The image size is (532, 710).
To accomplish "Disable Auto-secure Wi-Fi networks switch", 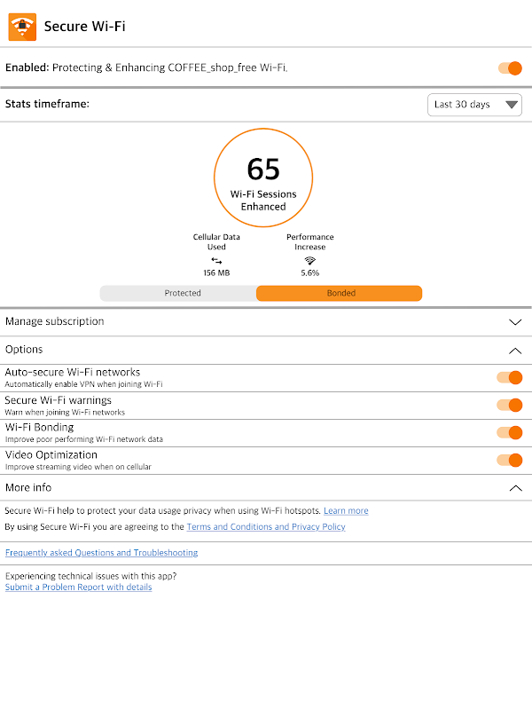I will (x=510, y=378).
